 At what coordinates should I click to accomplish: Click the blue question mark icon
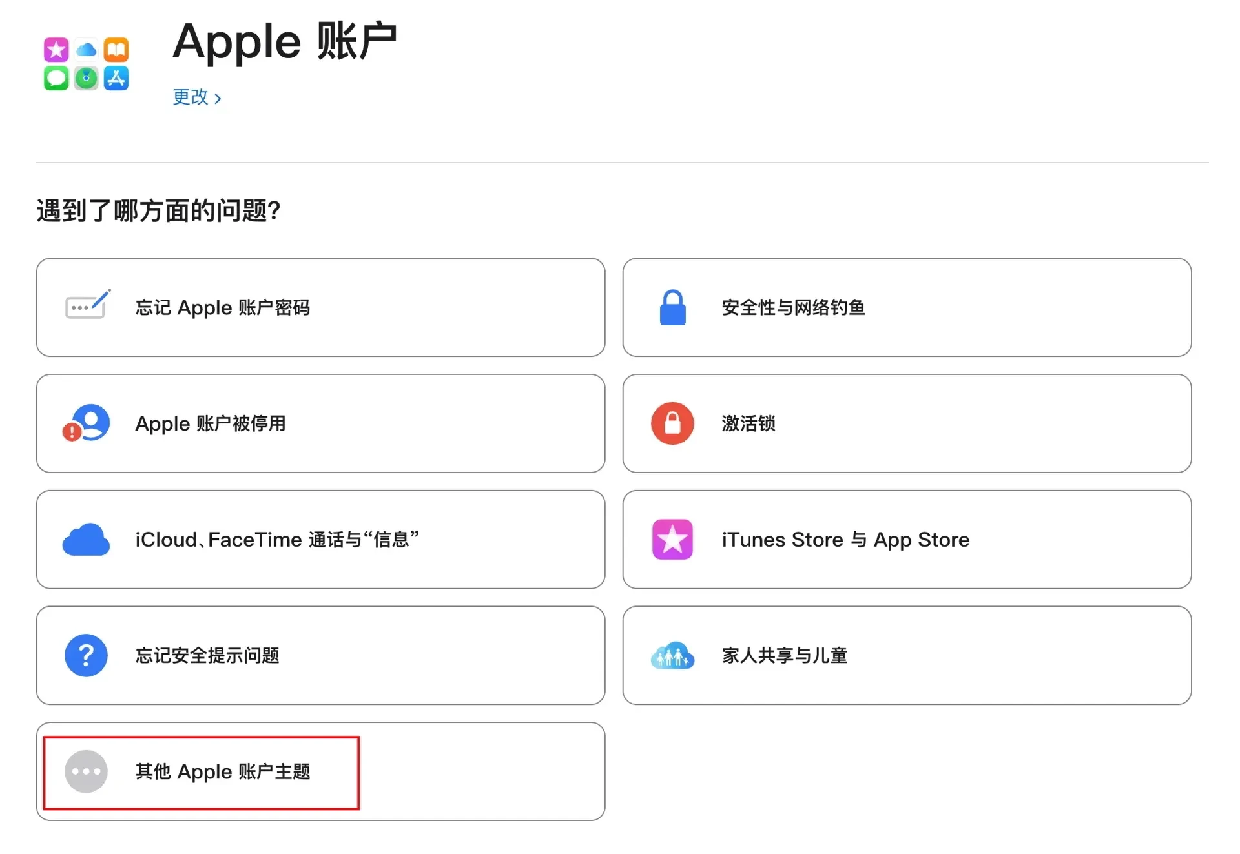pos(86,655)
